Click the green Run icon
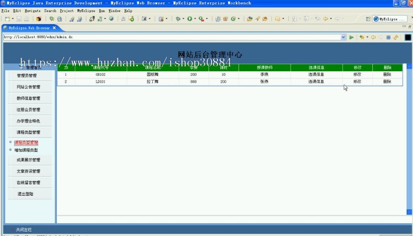 [190, 19]
